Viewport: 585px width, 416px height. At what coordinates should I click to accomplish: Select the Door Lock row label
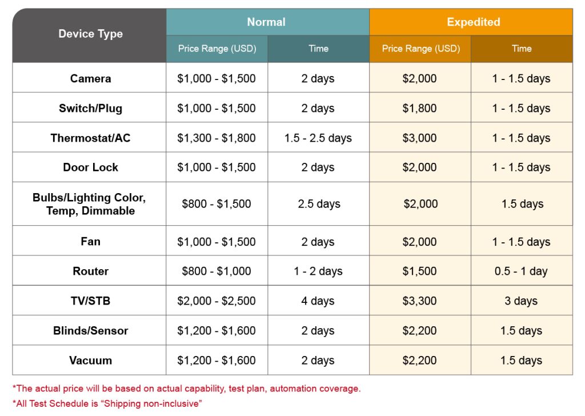coord(90,167)
